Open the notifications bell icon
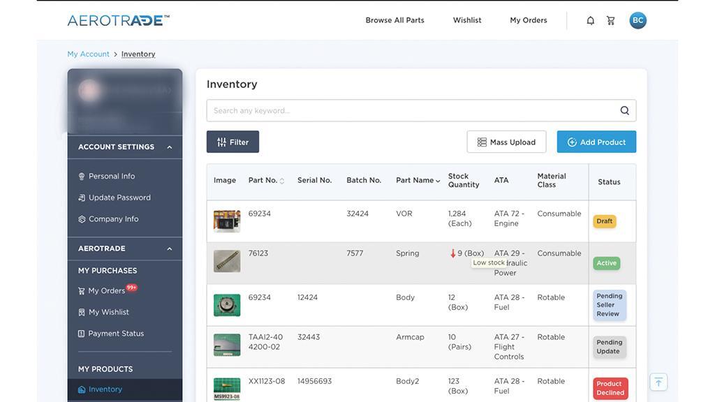The width and height of the screenshot is (715, 402). [590, 20]
